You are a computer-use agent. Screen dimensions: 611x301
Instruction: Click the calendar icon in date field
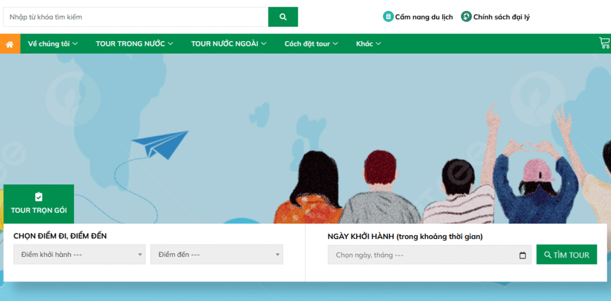pyautogui.click(x=523, y=255)
